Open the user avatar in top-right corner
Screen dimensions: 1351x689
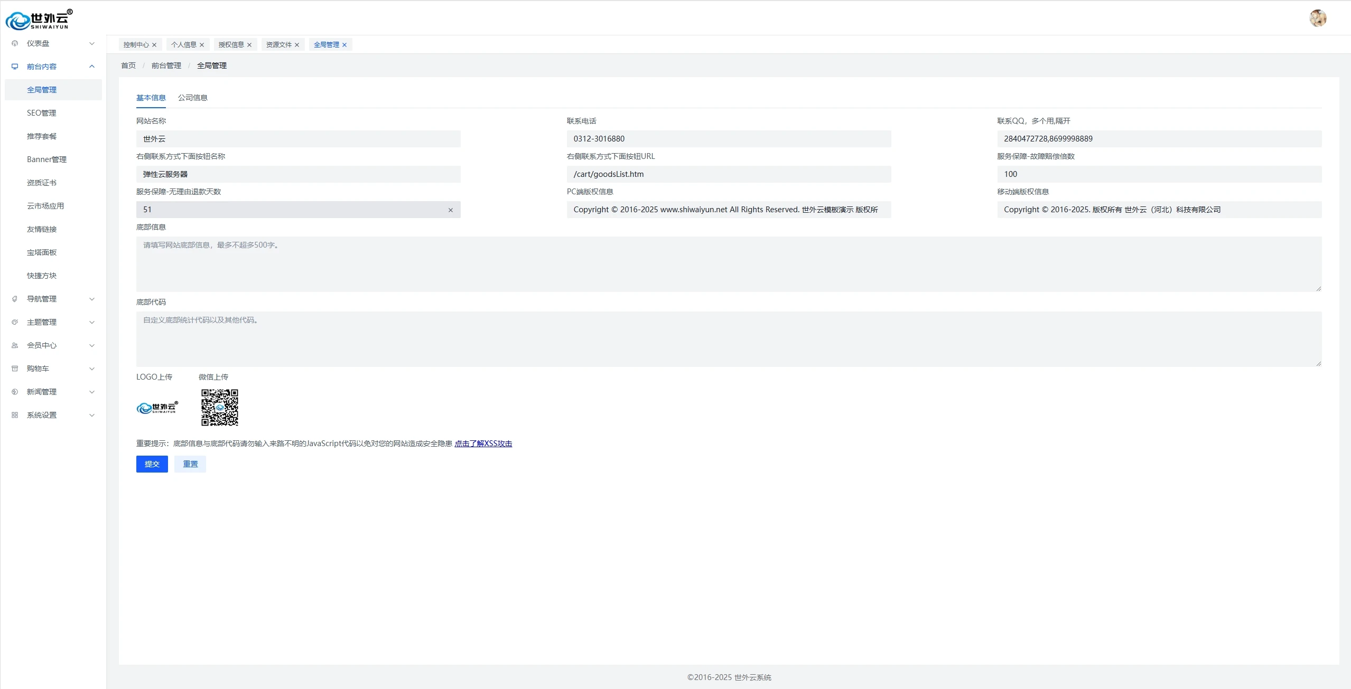(1318, 18)
